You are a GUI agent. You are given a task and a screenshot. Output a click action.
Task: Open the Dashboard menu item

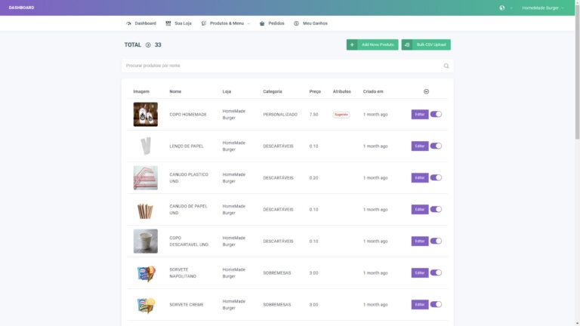point(140,23)
